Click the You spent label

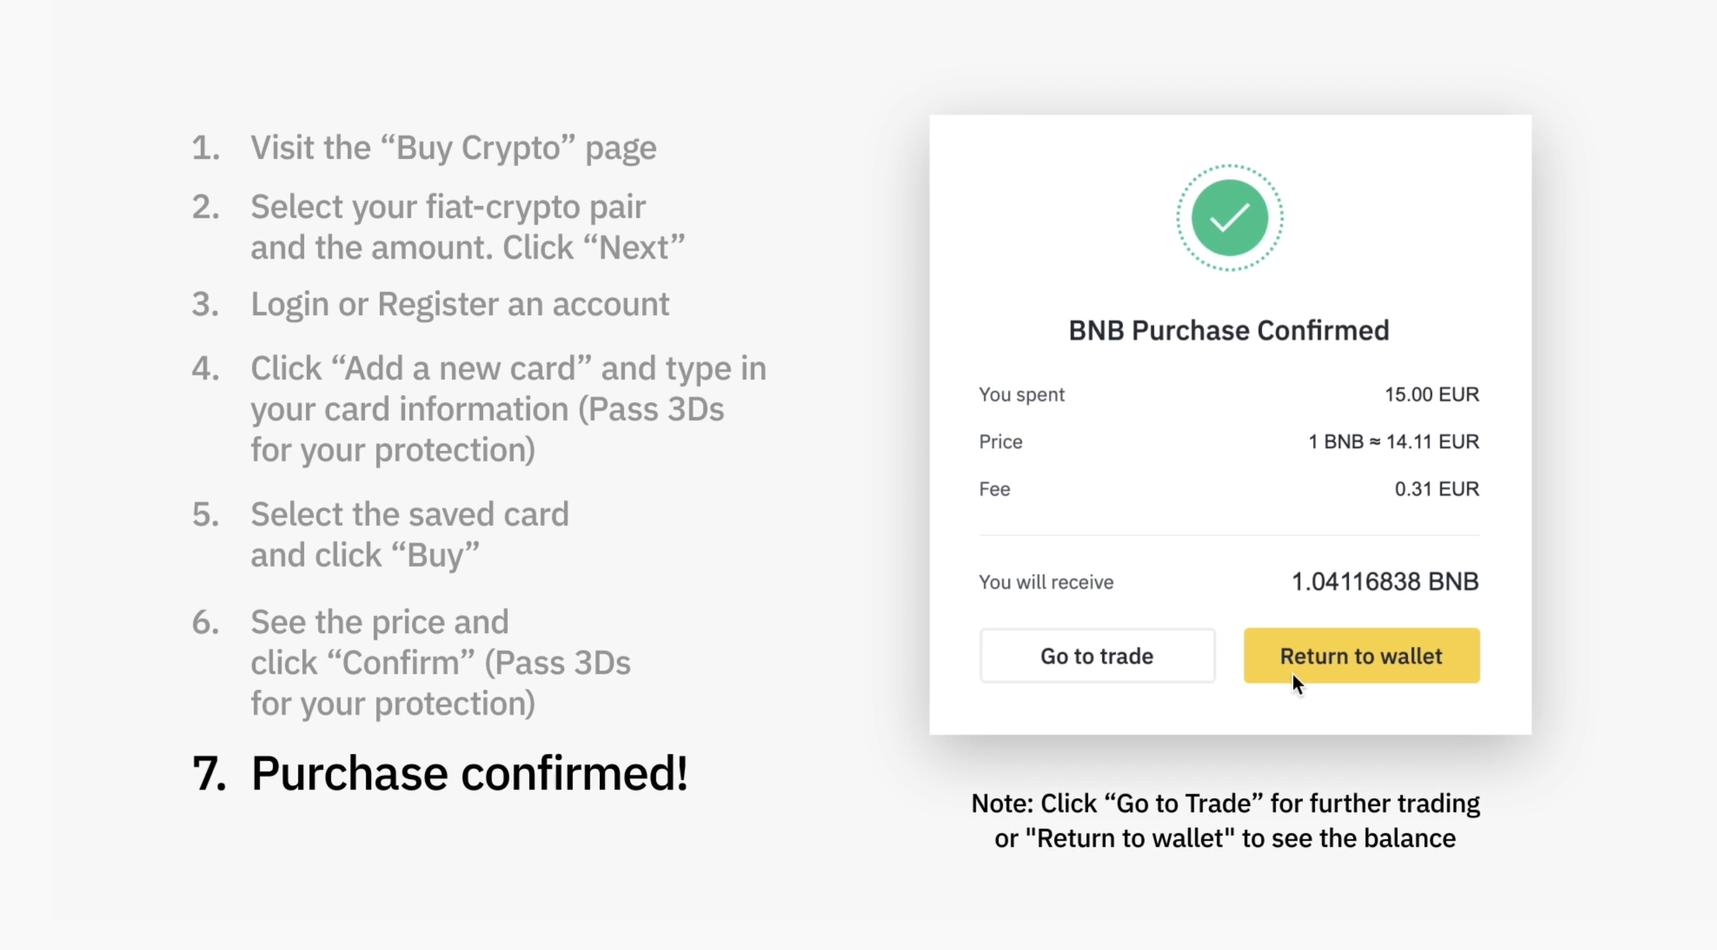point(1022,394)
